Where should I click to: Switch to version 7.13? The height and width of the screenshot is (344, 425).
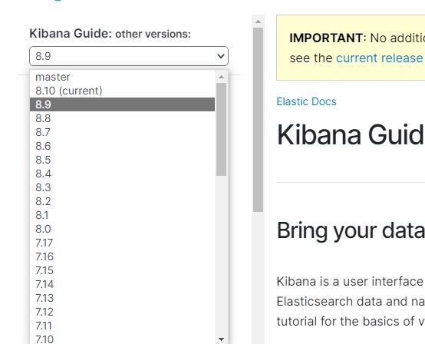click(x=122, y=298)
